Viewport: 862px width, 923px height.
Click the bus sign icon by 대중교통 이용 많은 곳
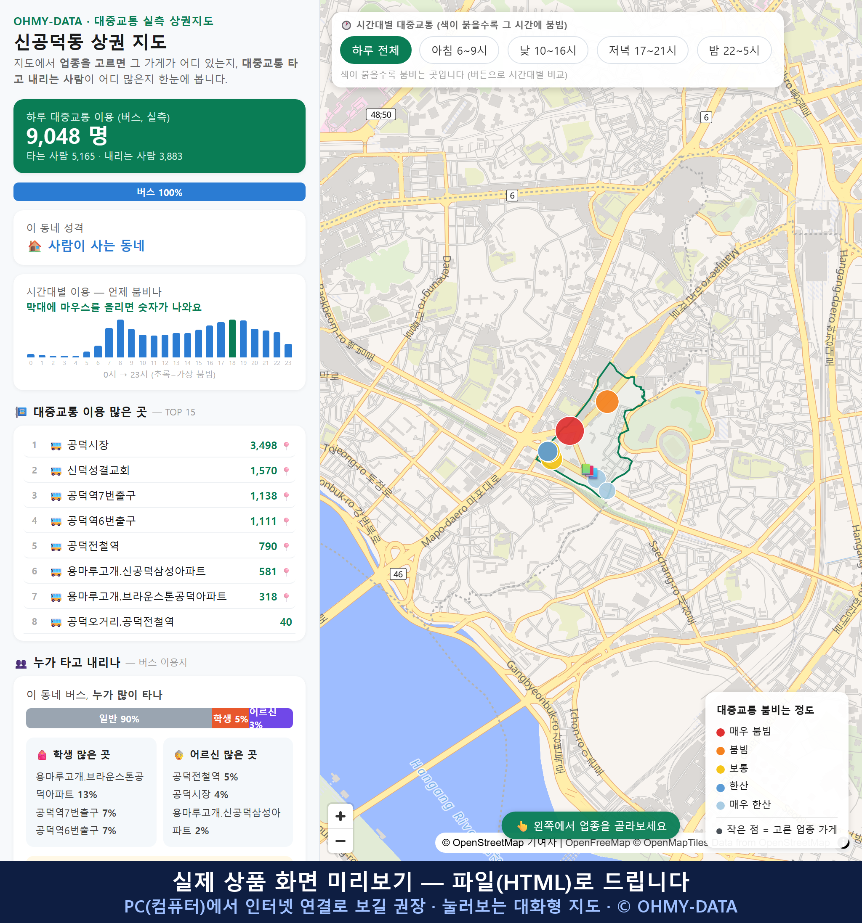(21, 412)
